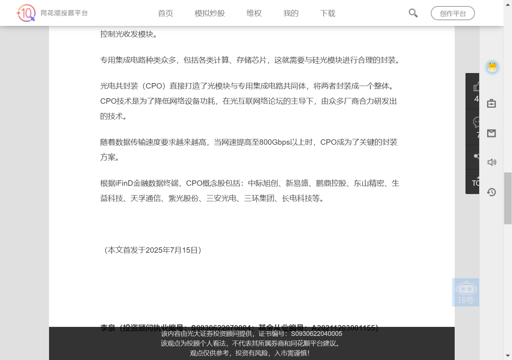The height and width of the screenshot is (360, 512).
Task: Click the scrollbar down arrow
Action: pos(508,356)
